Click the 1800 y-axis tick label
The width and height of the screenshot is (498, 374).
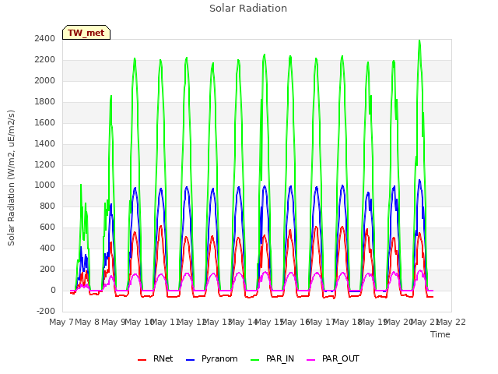[45, 101]
